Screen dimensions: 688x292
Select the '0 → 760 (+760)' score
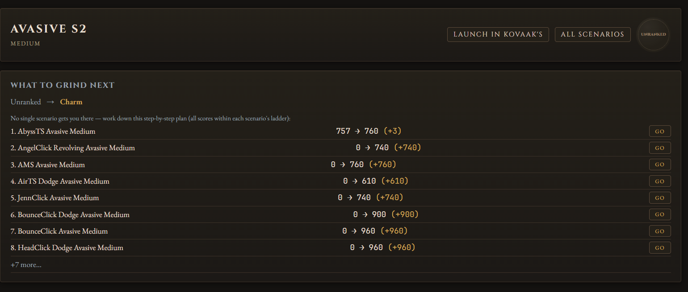click(x=364, y=165)
